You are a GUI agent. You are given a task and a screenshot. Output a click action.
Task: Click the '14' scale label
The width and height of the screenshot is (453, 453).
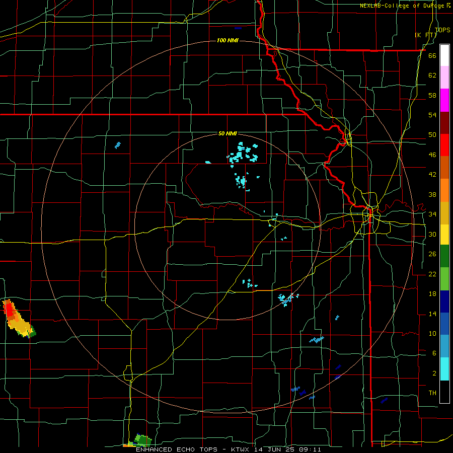pos(432,314)
